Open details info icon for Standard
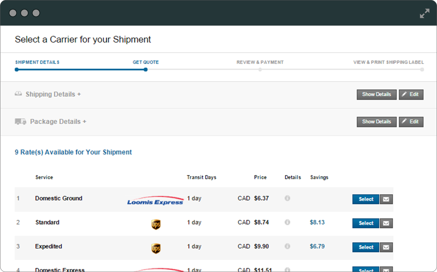The width and height of the screenshot is (437, 272). click(287, 222)
